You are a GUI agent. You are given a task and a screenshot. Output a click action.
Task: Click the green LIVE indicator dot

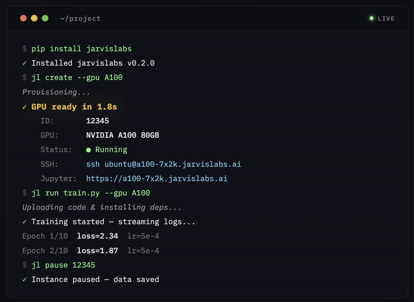click(x=372, y=18)
